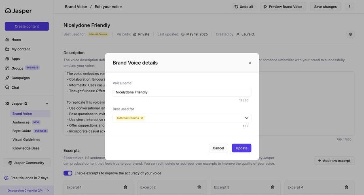Viewport: 364px width, 195px height.
Task: Toggle the Enable excerpts switch
Action: point(68,173)
